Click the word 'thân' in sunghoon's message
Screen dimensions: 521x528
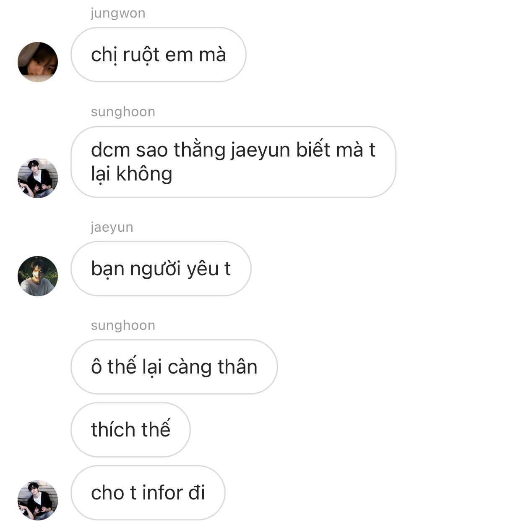pos(237,367)
